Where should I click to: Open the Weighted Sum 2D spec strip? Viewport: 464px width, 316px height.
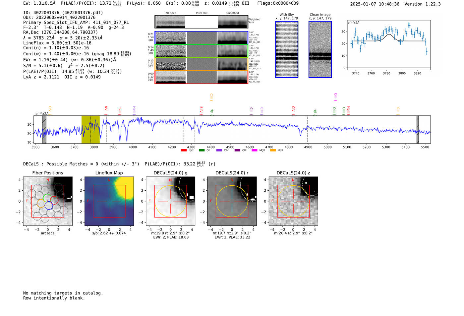[202, 22]
